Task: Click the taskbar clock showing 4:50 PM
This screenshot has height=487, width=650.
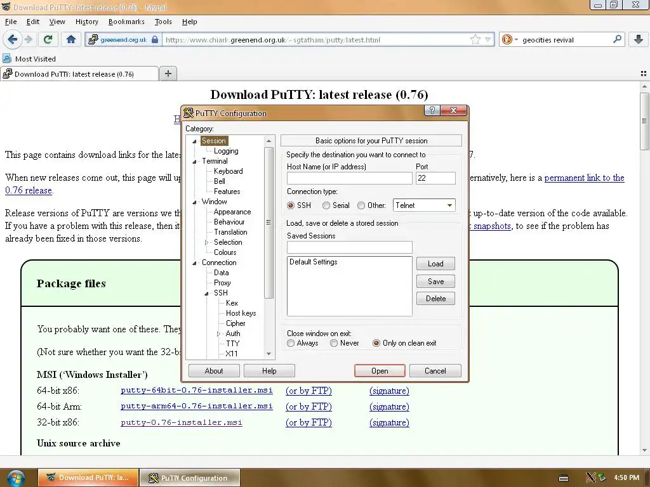Action: pyautogui.click(x=627, y=477)
